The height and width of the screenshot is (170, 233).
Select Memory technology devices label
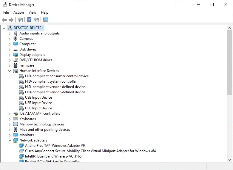coord(42,124)
